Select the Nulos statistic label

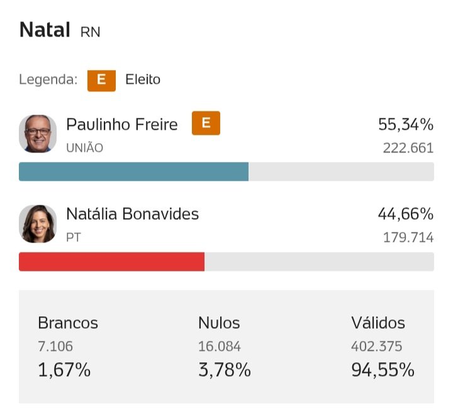(219, 323)
